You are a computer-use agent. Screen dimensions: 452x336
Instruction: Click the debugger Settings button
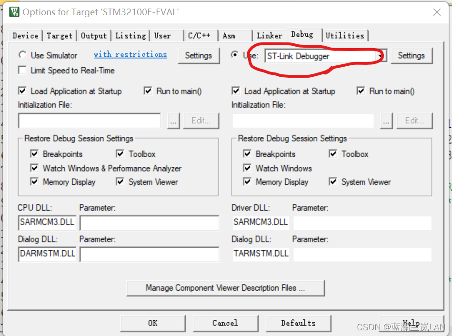[411, 55]
